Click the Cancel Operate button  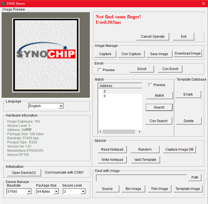153,36
